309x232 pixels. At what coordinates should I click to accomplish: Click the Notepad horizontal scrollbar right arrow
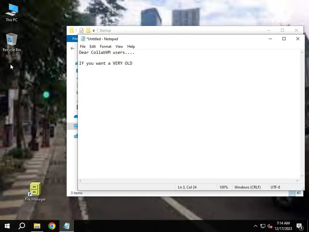coord(297,181)
